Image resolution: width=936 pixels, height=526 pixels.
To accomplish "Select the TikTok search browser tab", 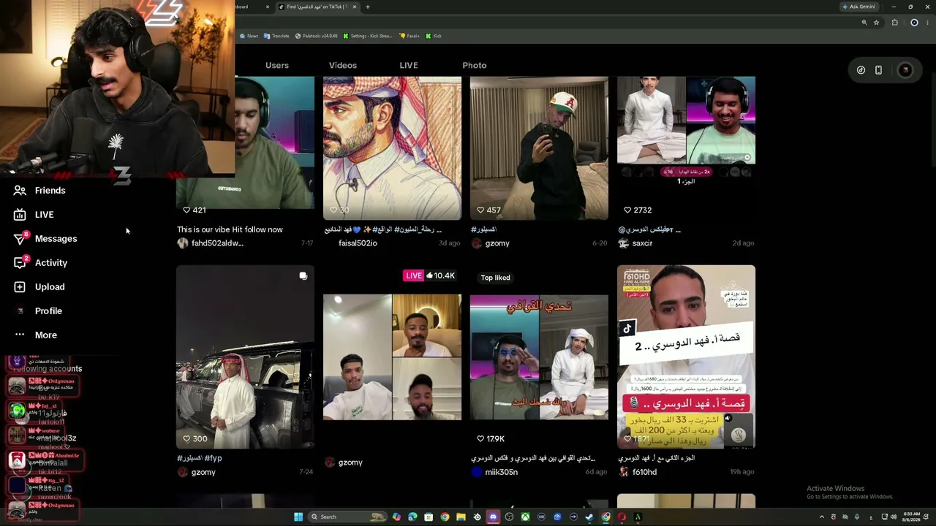I will 318,7.
